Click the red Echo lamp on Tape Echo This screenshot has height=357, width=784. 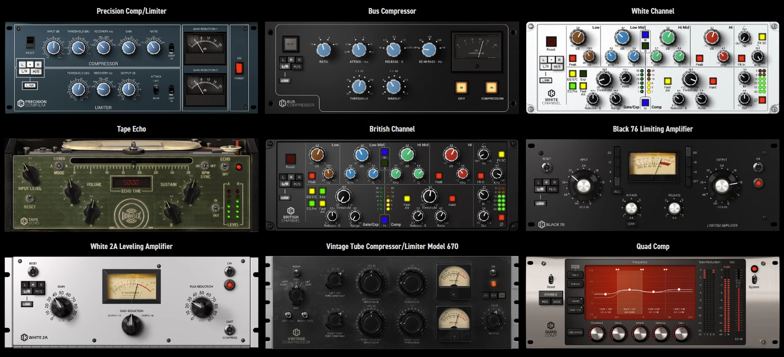pos(239,167)
